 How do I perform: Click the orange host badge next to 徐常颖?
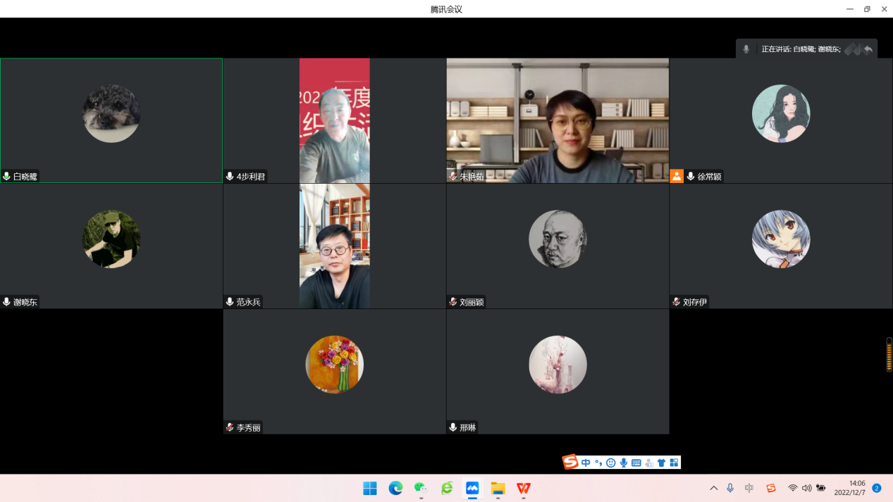[x=677, y=176]
